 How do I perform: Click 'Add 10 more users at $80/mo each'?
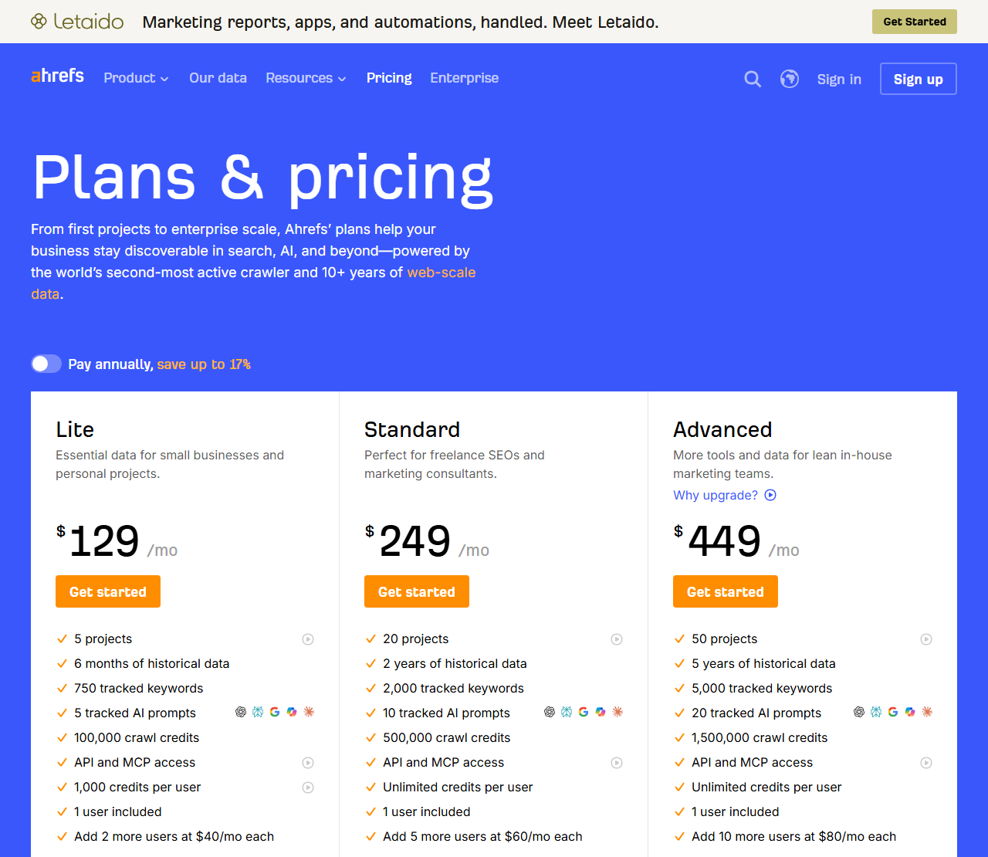793,836
